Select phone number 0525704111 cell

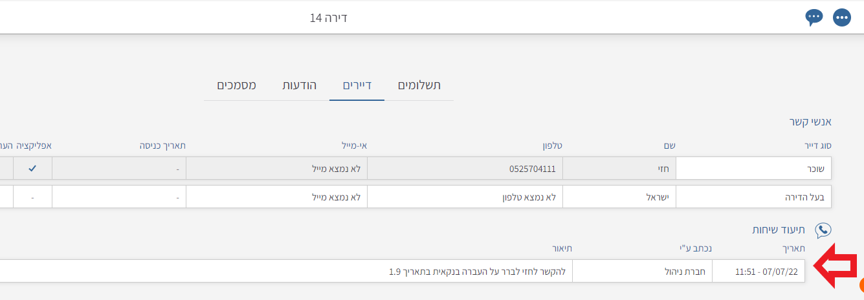(465, 169)
